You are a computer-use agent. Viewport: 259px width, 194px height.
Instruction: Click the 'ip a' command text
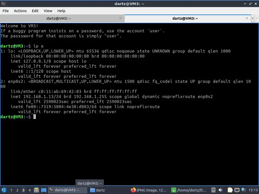point(38,46)
